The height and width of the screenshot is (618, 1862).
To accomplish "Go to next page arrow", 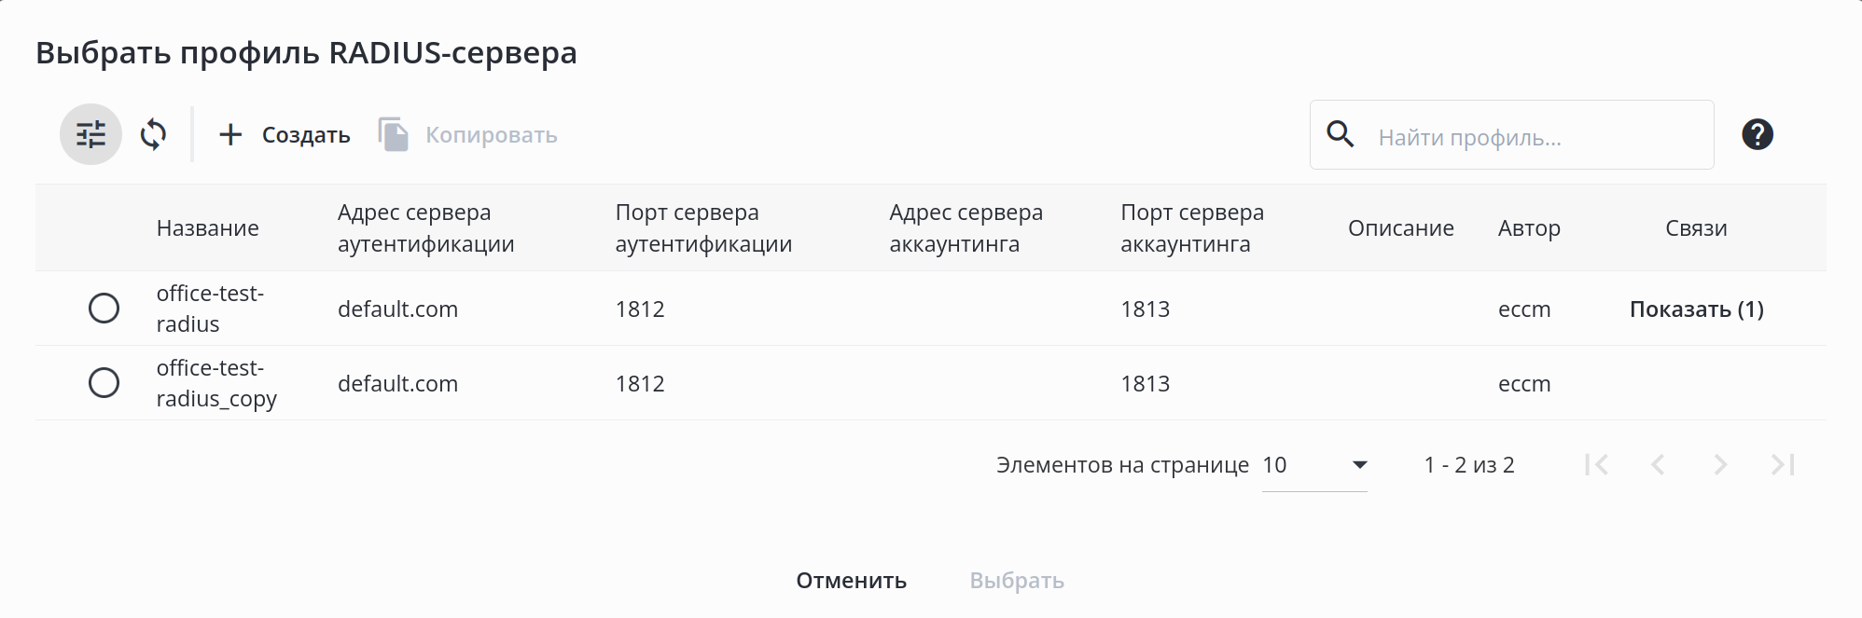I will tap(1720, 464).
